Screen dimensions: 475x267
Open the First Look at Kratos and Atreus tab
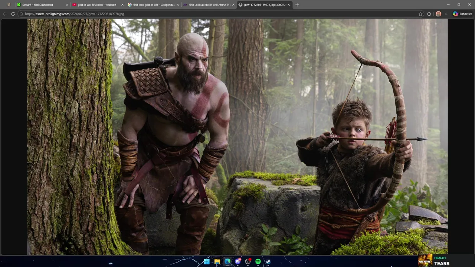209,5
